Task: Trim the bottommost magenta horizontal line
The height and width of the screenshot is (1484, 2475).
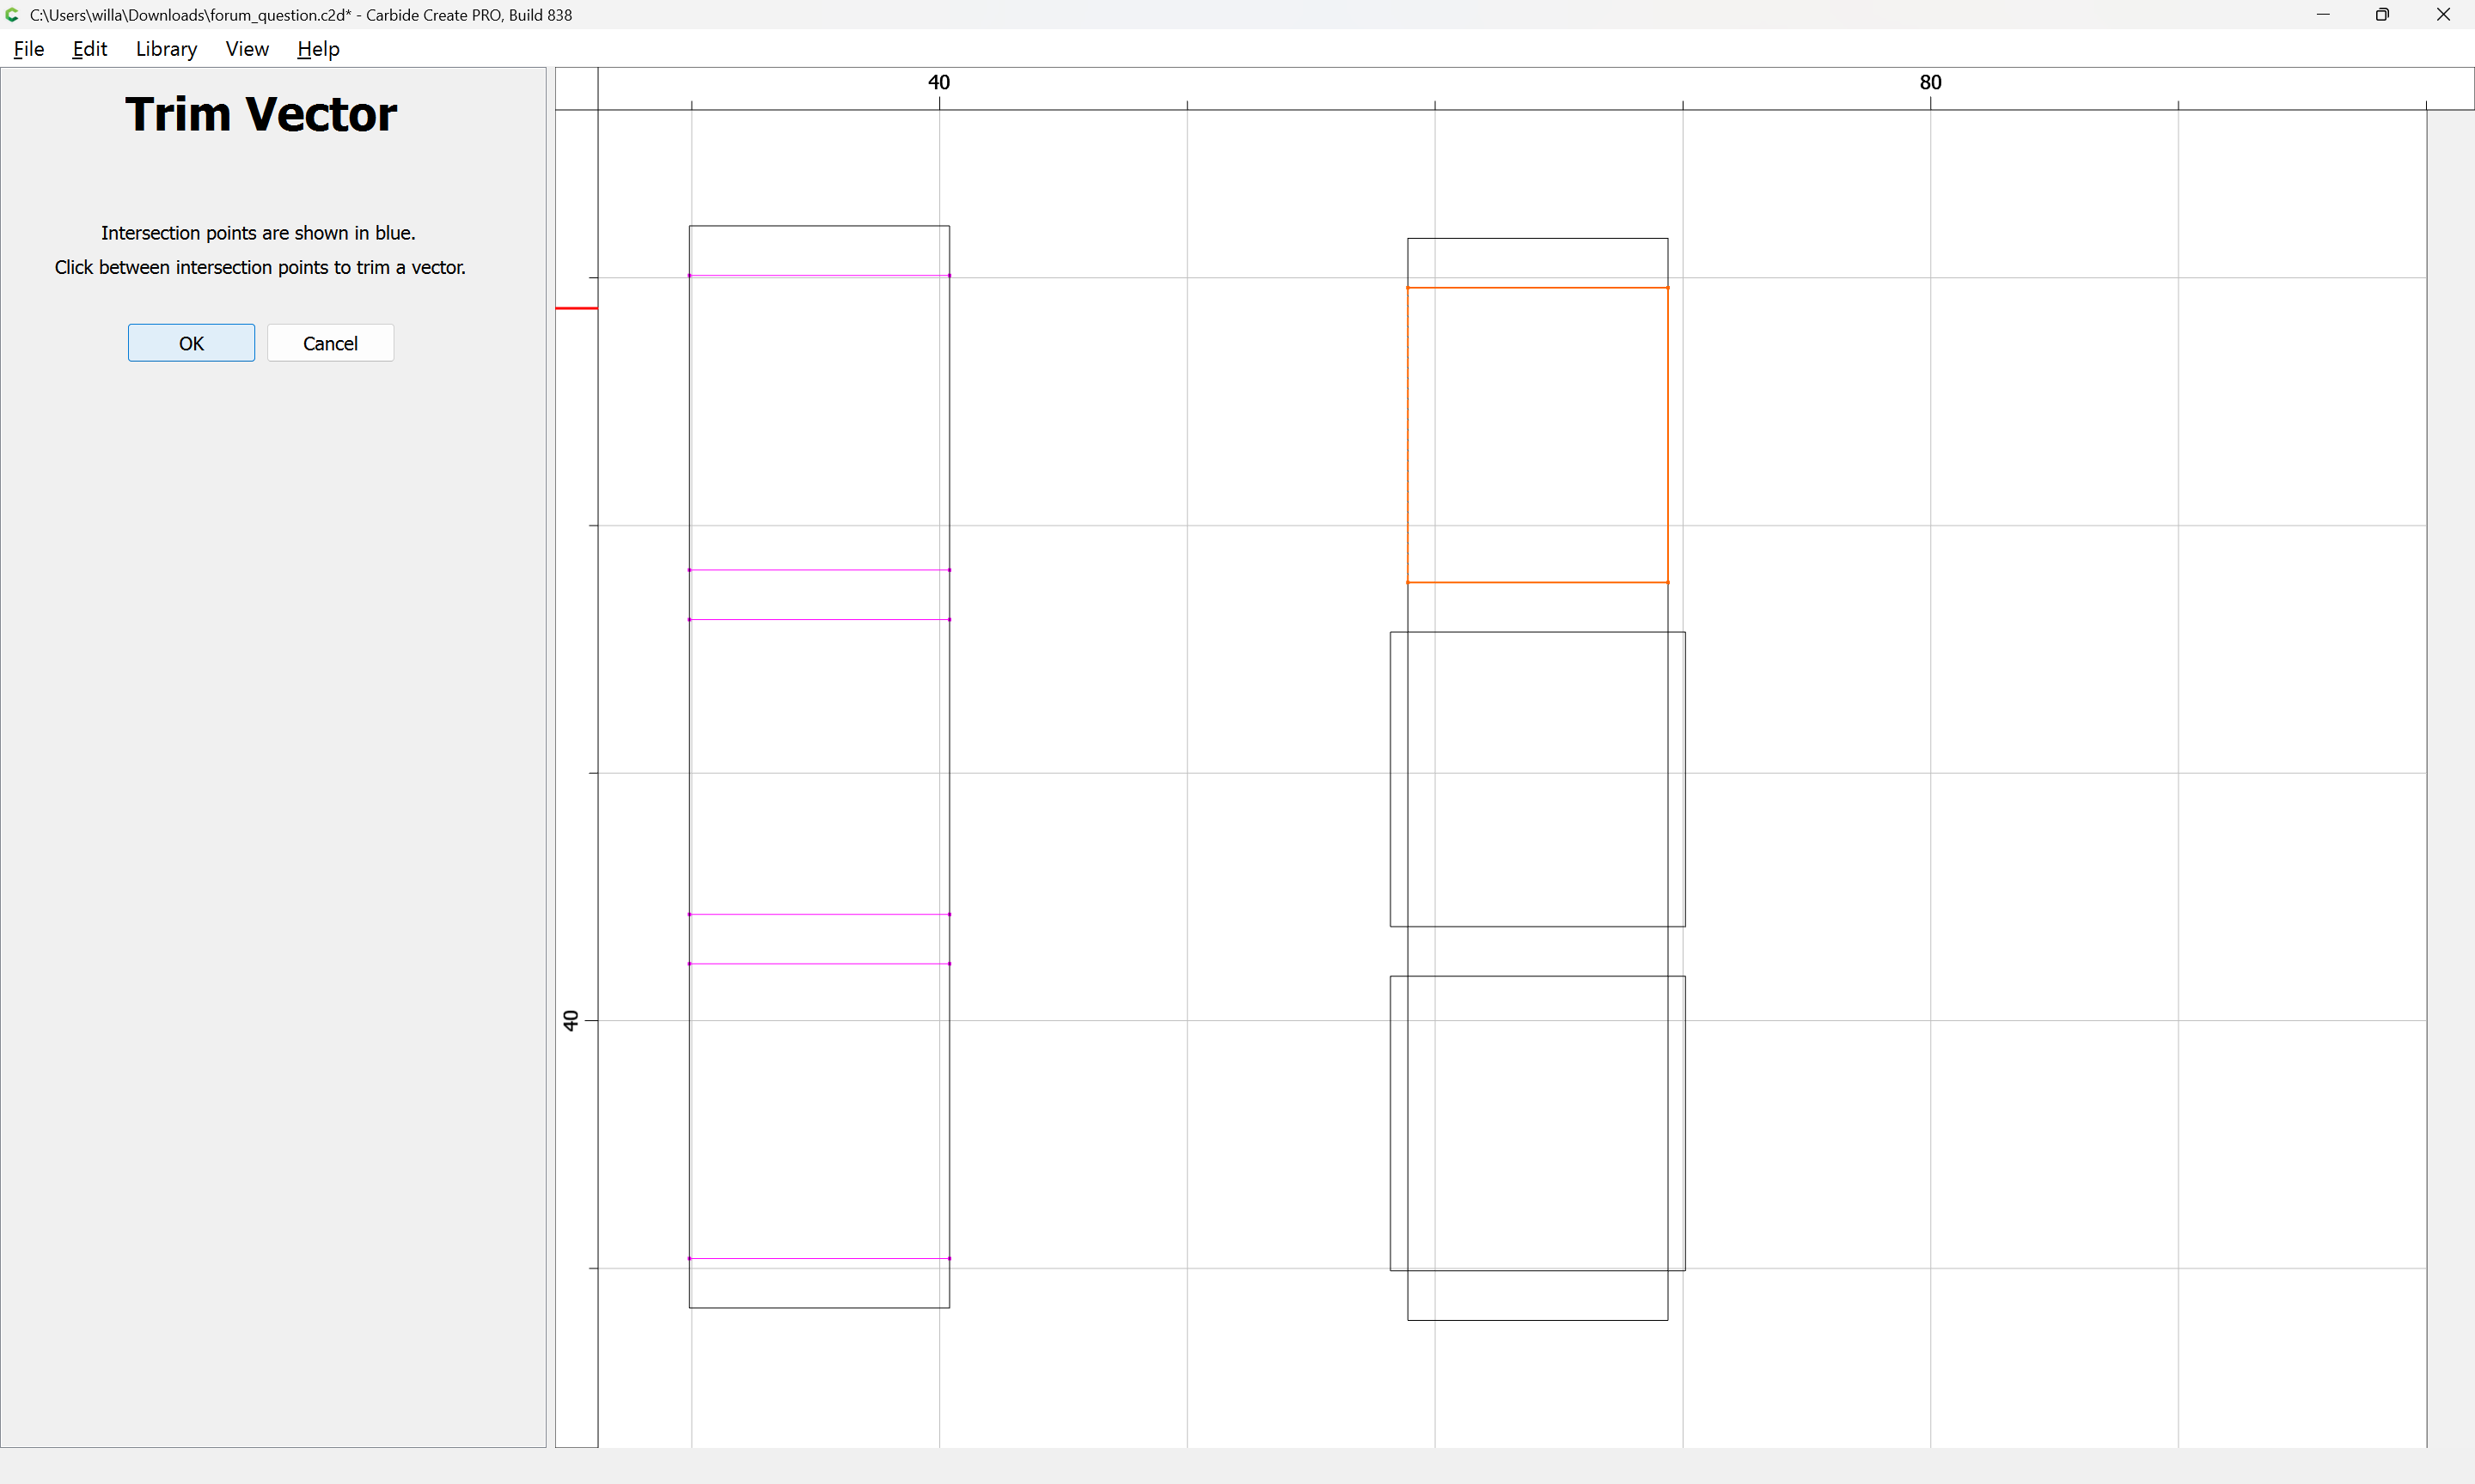Action: 818,1258
